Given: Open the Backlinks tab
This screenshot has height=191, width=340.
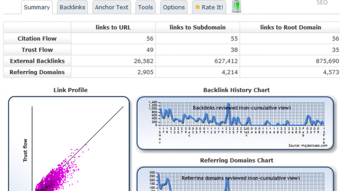Looking at the screenshot, I should pos(72,7).
